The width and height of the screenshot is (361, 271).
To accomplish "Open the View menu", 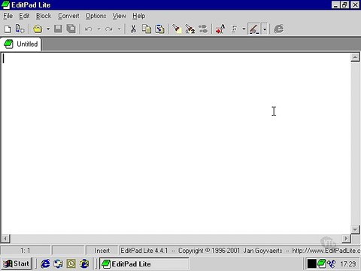I will [x=120, y=16].
